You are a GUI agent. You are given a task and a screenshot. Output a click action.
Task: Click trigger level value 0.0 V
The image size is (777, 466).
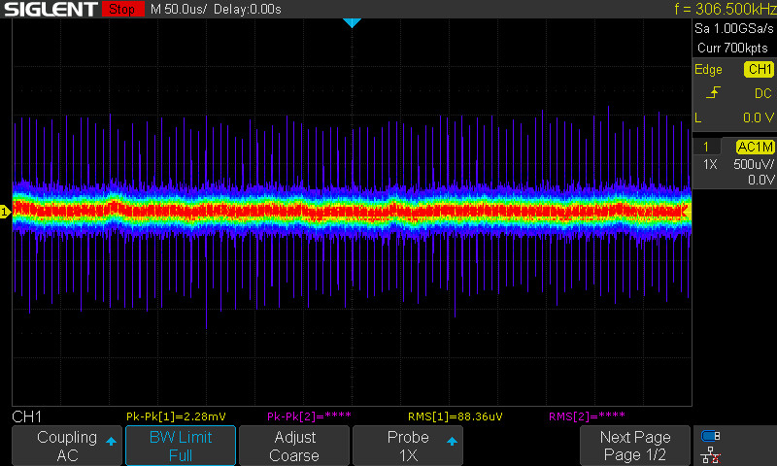[x=759, y=117]
